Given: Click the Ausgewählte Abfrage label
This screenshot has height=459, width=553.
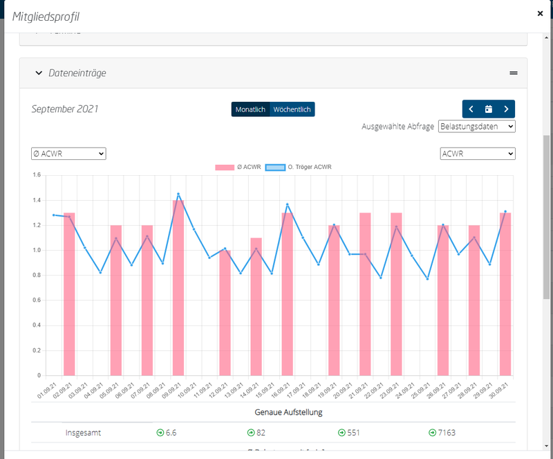Looking at the screenshot, I should pyautogui.click(x=398, y=127).
